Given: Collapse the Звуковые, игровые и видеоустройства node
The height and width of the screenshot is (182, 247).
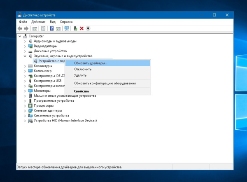Looking at the screenshot, I should point(25,56).
